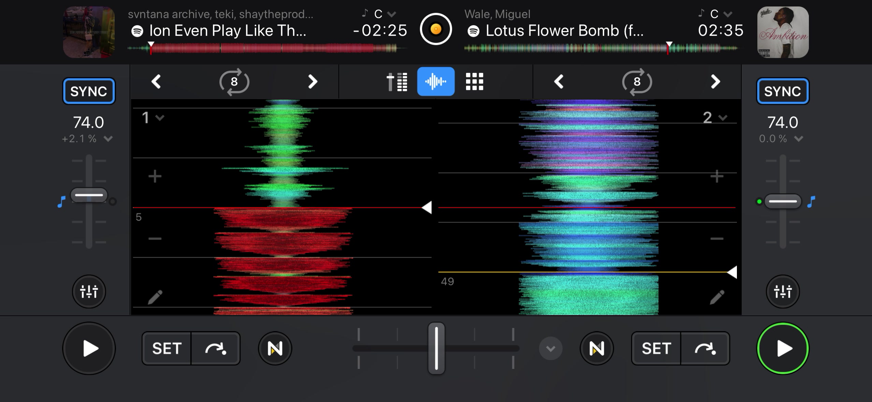872x402 pixels.
Task: Open deck 2 tempo range dropdown
Action: 798,139
